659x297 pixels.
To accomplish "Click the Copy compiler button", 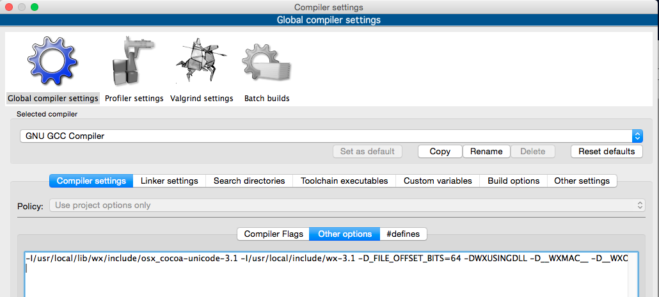I will (440, 152).
